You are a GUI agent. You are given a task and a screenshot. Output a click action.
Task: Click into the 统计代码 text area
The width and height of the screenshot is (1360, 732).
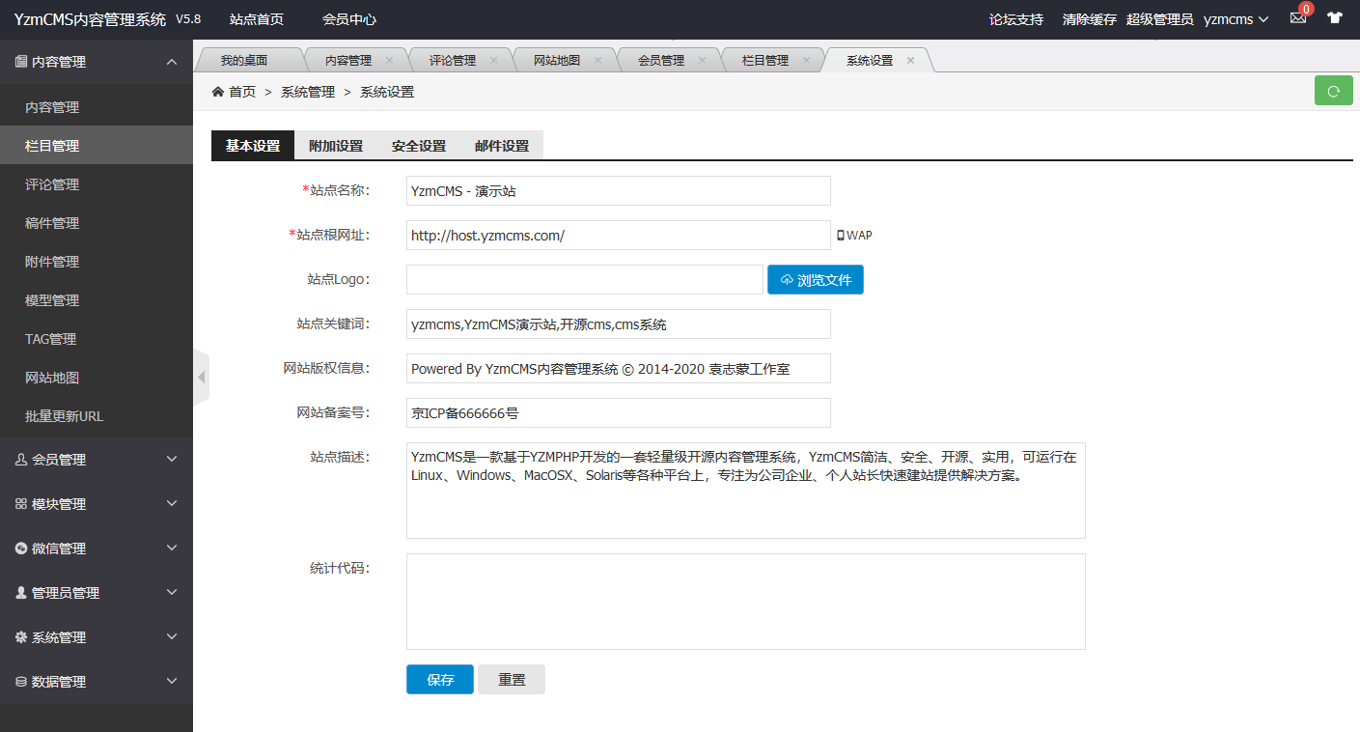(745, 601)
